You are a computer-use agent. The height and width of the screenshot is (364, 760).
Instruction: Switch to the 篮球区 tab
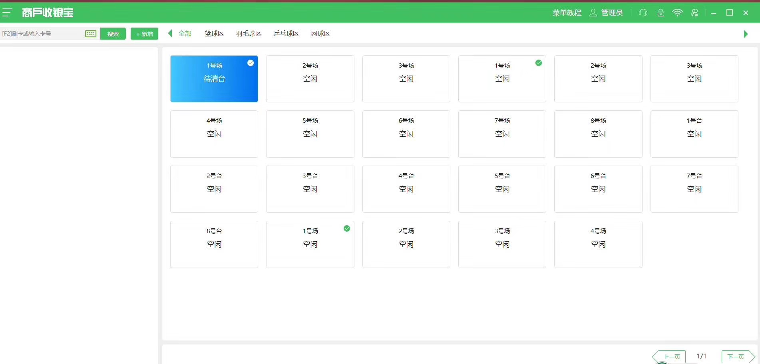pyautogui.click(x=214, y=34)
